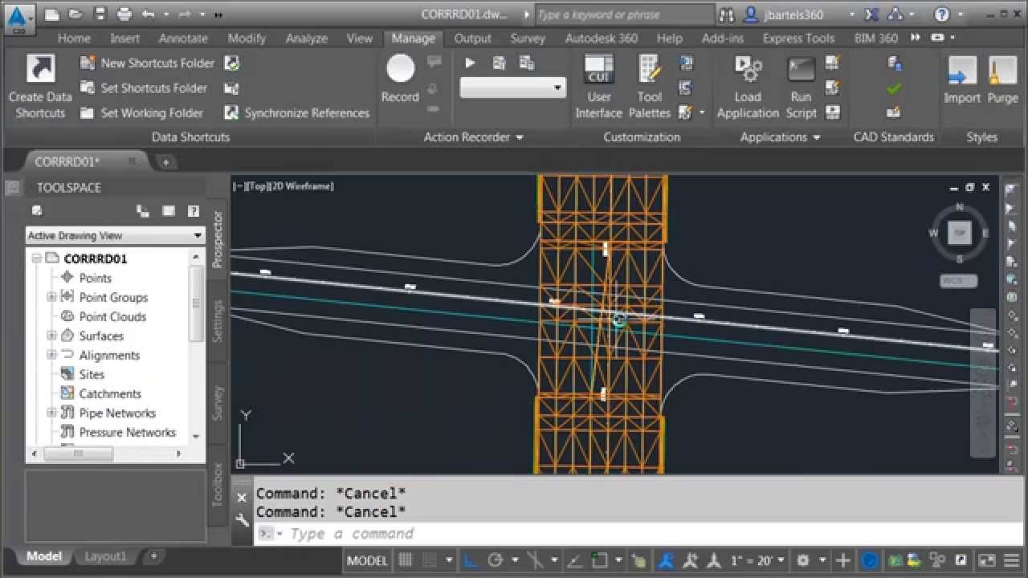The height and width of the screenshot is (578, 1028).
Task: Toggle 2D object snap square icon
Action: (x=599, y=560)
